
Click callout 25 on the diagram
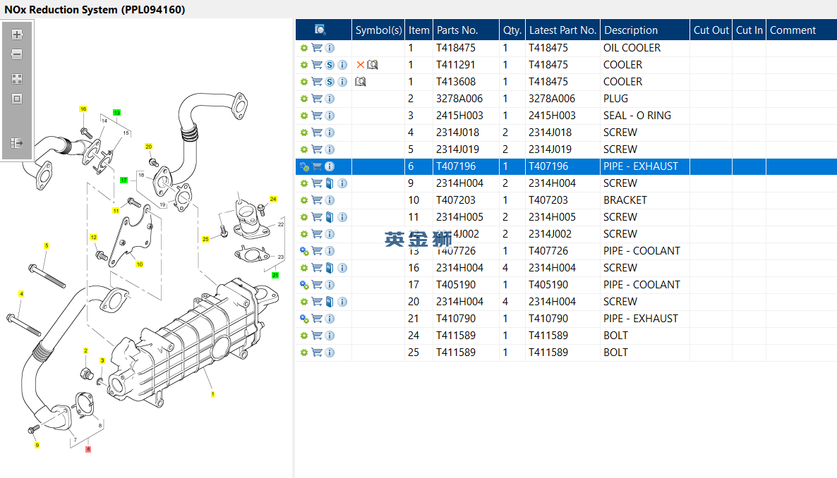coord(205,240)
